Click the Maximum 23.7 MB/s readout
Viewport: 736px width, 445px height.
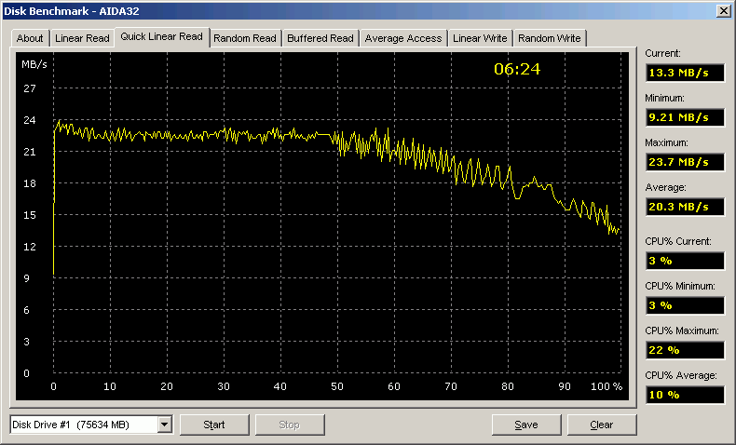coord(684,162)
